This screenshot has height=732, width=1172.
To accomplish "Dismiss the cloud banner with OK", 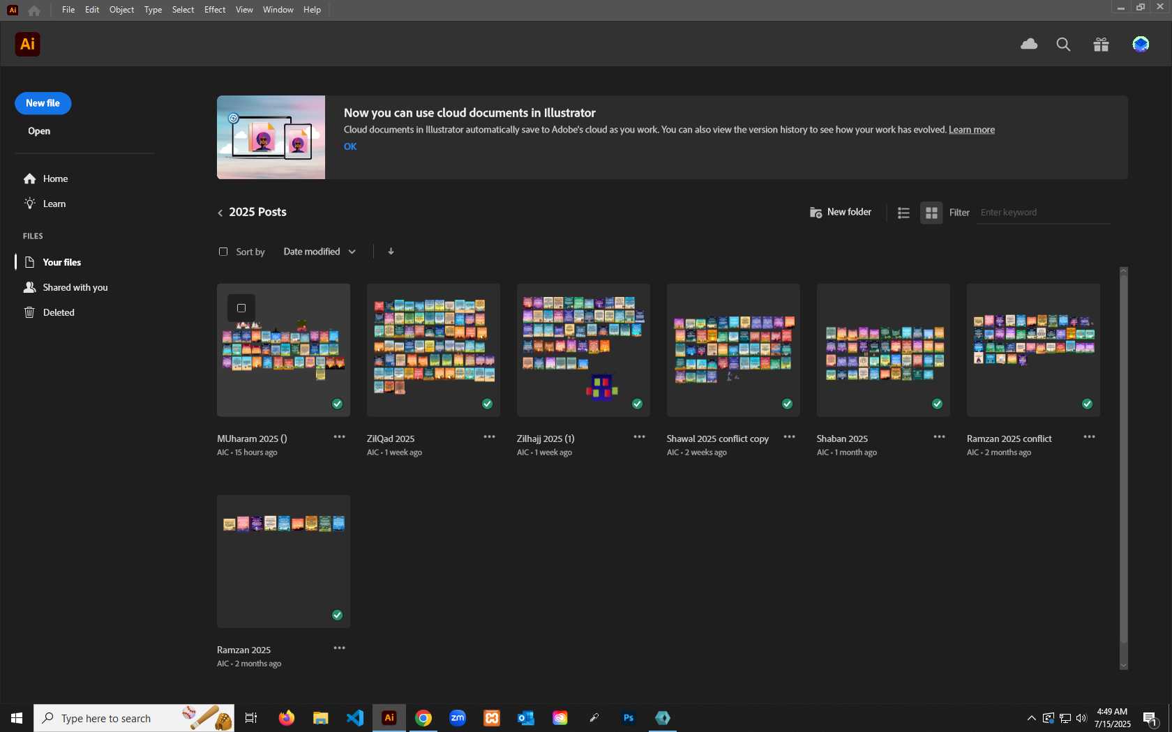I will coord(350,146).
